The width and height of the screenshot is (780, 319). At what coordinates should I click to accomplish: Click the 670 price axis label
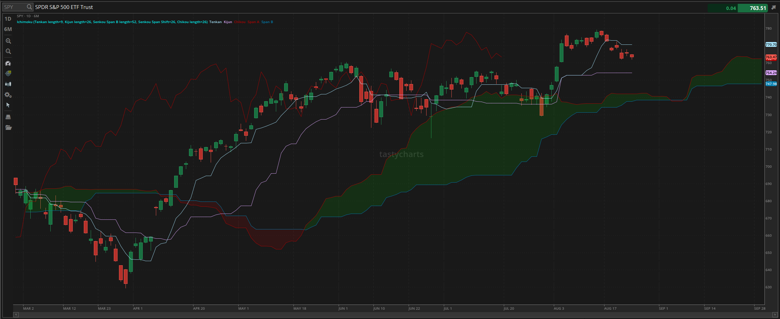(769, 218)
